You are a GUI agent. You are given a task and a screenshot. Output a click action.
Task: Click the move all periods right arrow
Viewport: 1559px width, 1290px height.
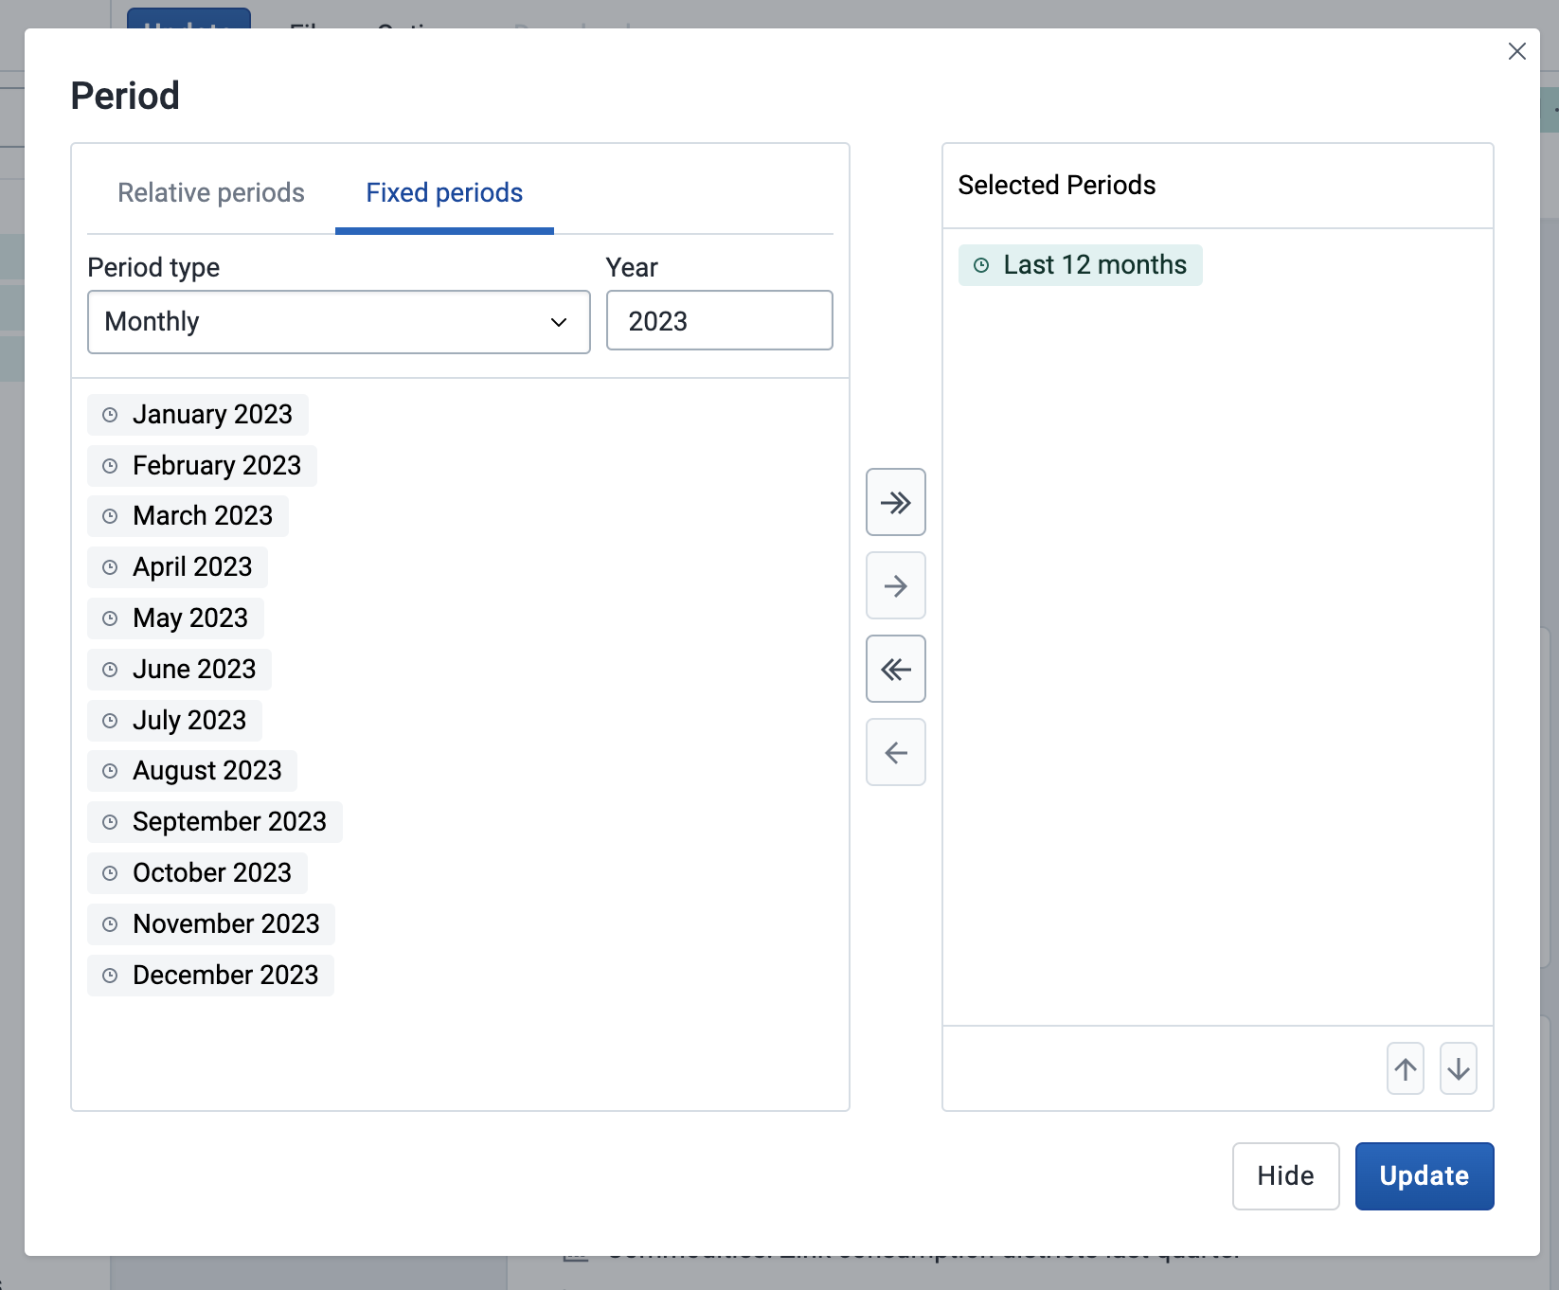coord(895,502)
